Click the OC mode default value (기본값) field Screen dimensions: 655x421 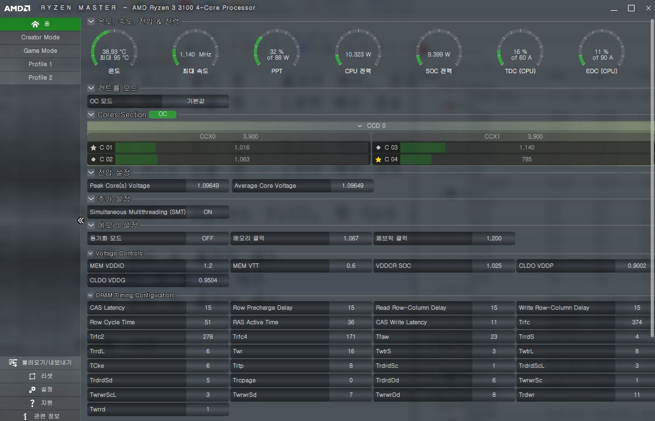click(196, 101)
